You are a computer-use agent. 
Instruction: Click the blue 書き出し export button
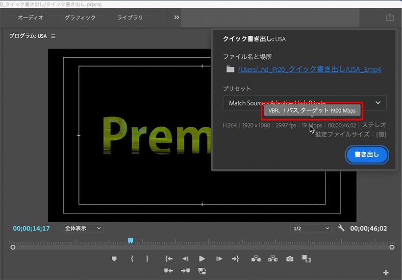[x=367, y=155]
